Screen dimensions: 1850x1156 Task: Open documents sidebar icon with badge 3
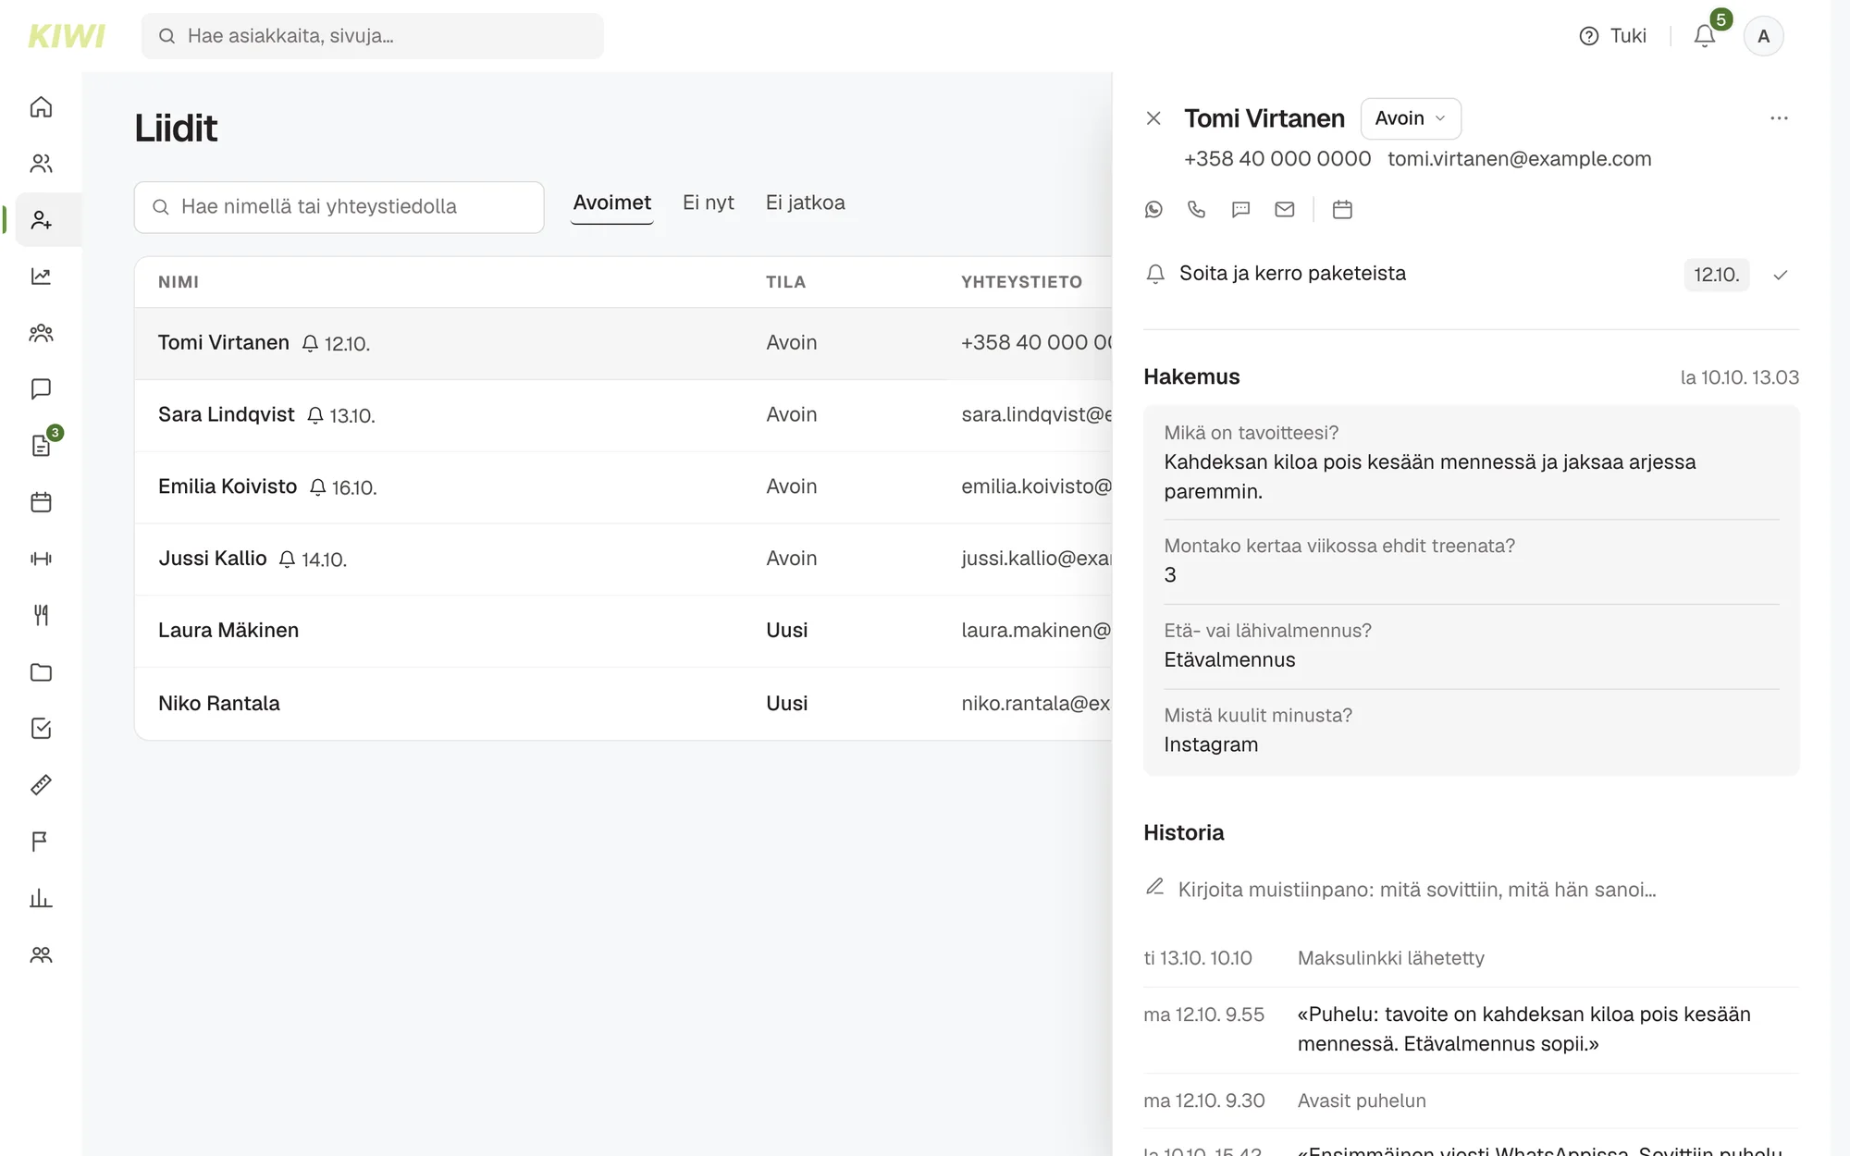[41, 446]
